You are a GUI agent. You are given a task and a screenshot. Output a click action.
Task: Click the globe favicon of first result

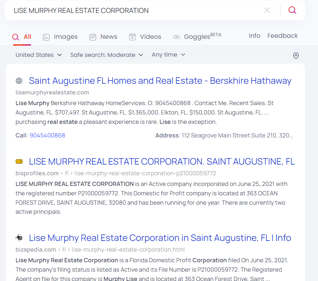(x=19, y=81)
